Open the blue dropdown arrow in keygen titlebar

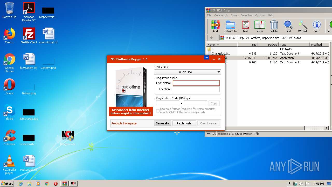[x=206, y=58]
